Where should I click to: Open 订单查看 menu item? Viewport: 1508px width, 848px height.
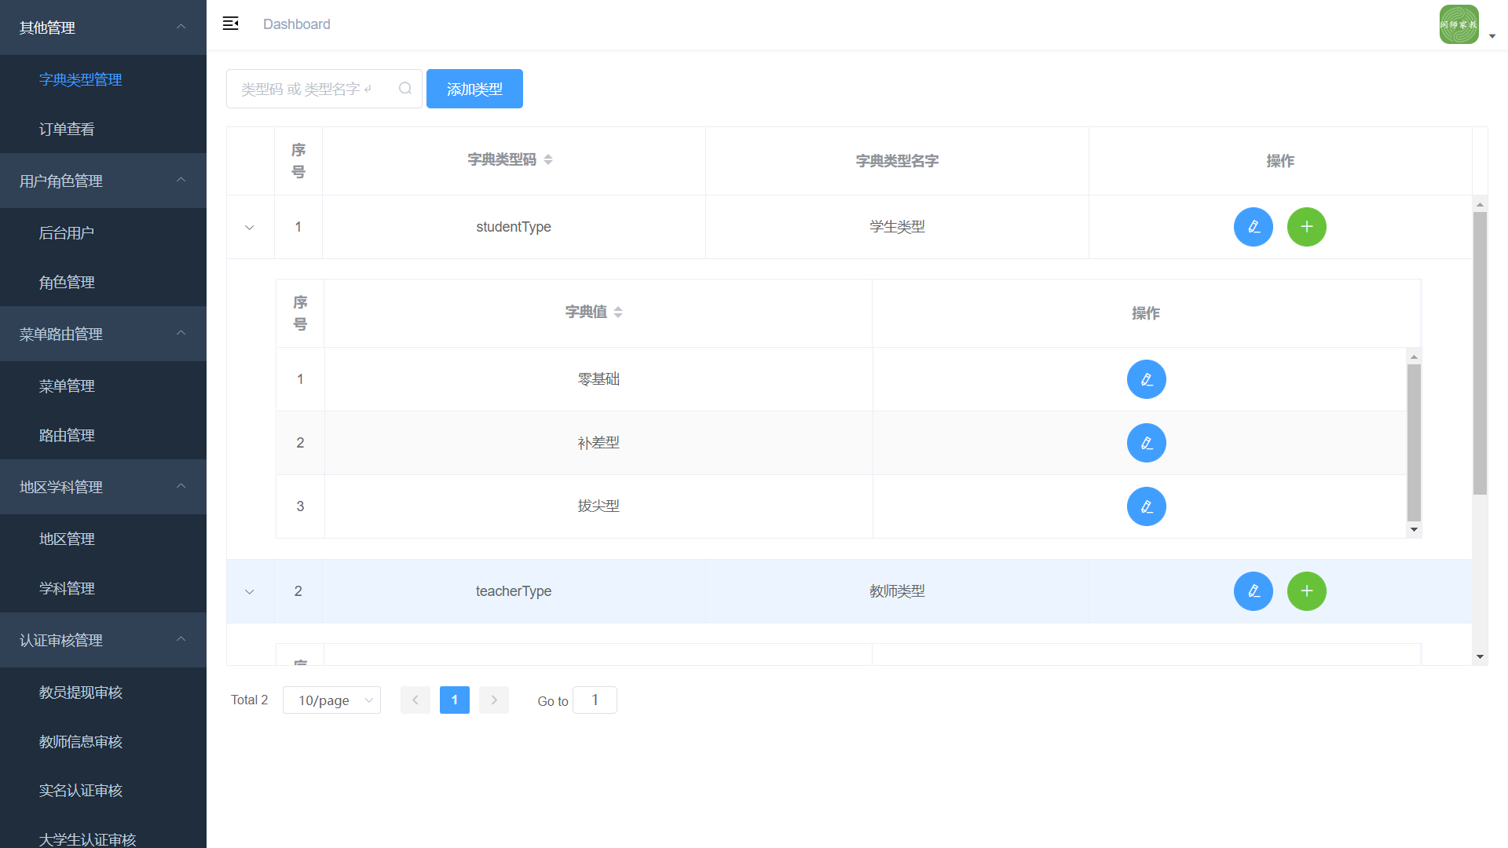coord(67,129)
